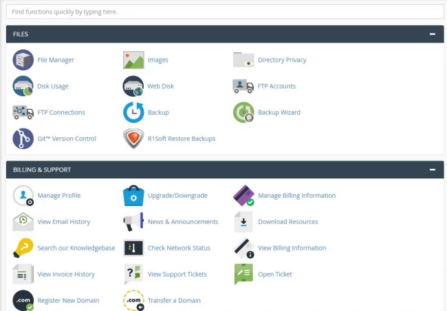Open the Search our Knowledgebase lightbulb icon
The image size is (447, 311).
[23, 248]
